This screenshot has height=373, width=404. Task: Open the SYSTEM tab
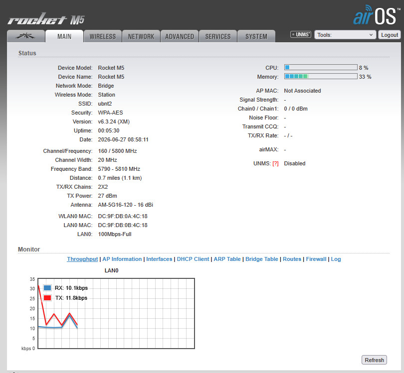[x=256, y=36]
